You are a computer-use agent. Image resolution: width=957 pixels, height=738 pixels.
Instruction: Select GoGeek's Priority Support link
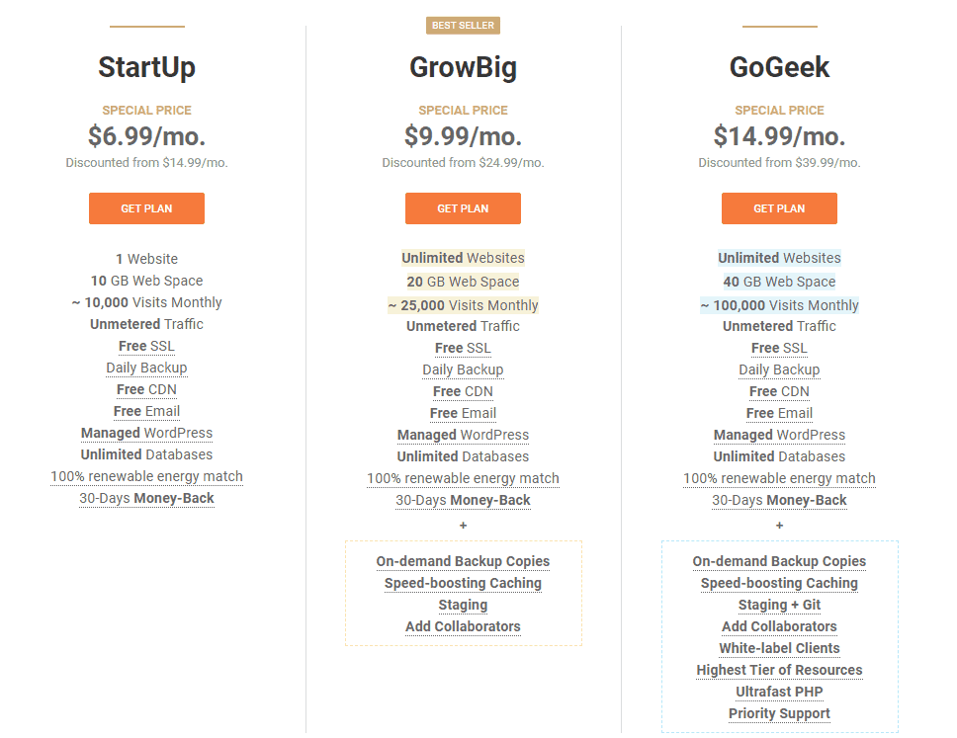779,713
